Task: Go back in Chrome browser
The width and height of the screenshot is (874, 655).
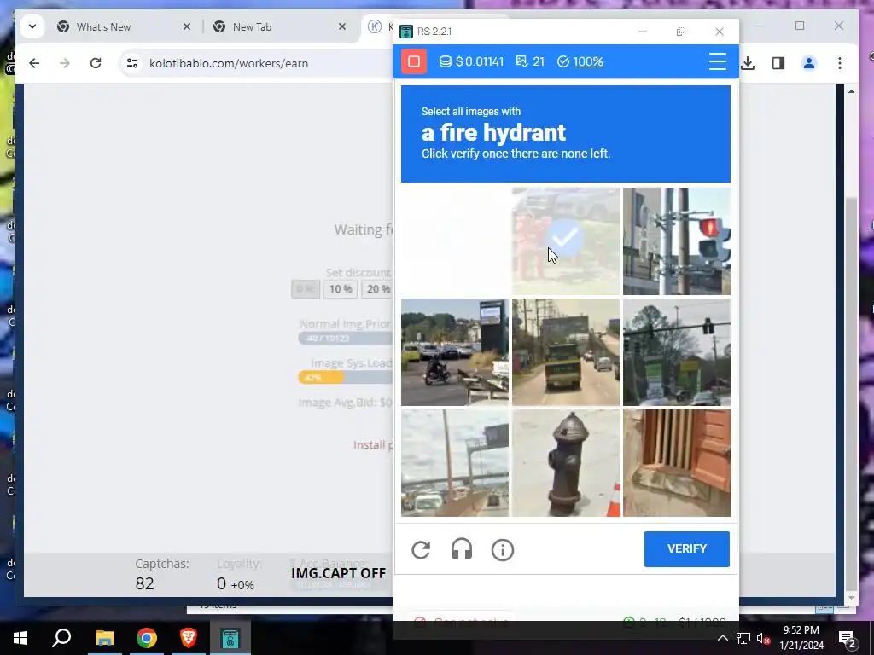Action: pos(34,63)
